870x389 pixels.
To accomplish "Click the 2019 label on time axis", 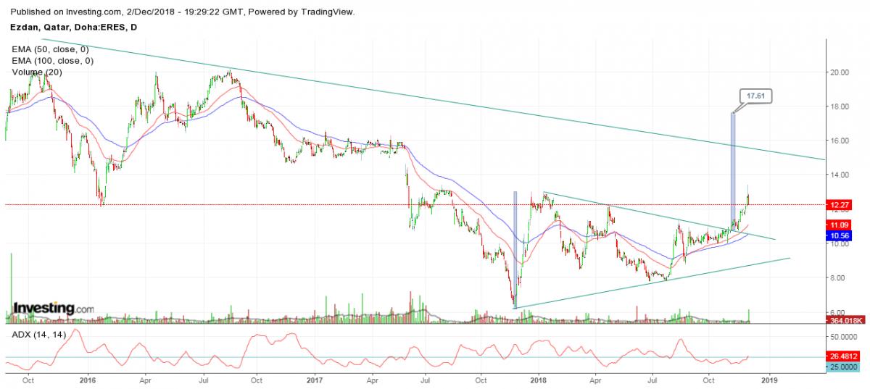I will point(769,380).
